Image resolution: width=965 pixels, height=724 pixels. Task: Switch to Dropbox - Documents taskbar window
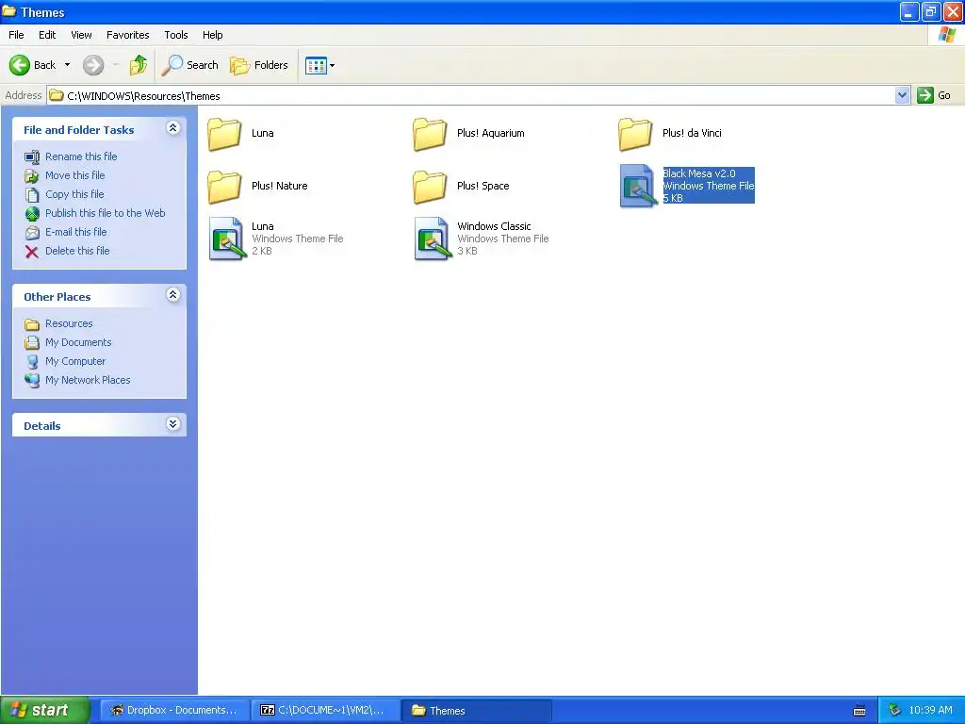coord(174,711)
